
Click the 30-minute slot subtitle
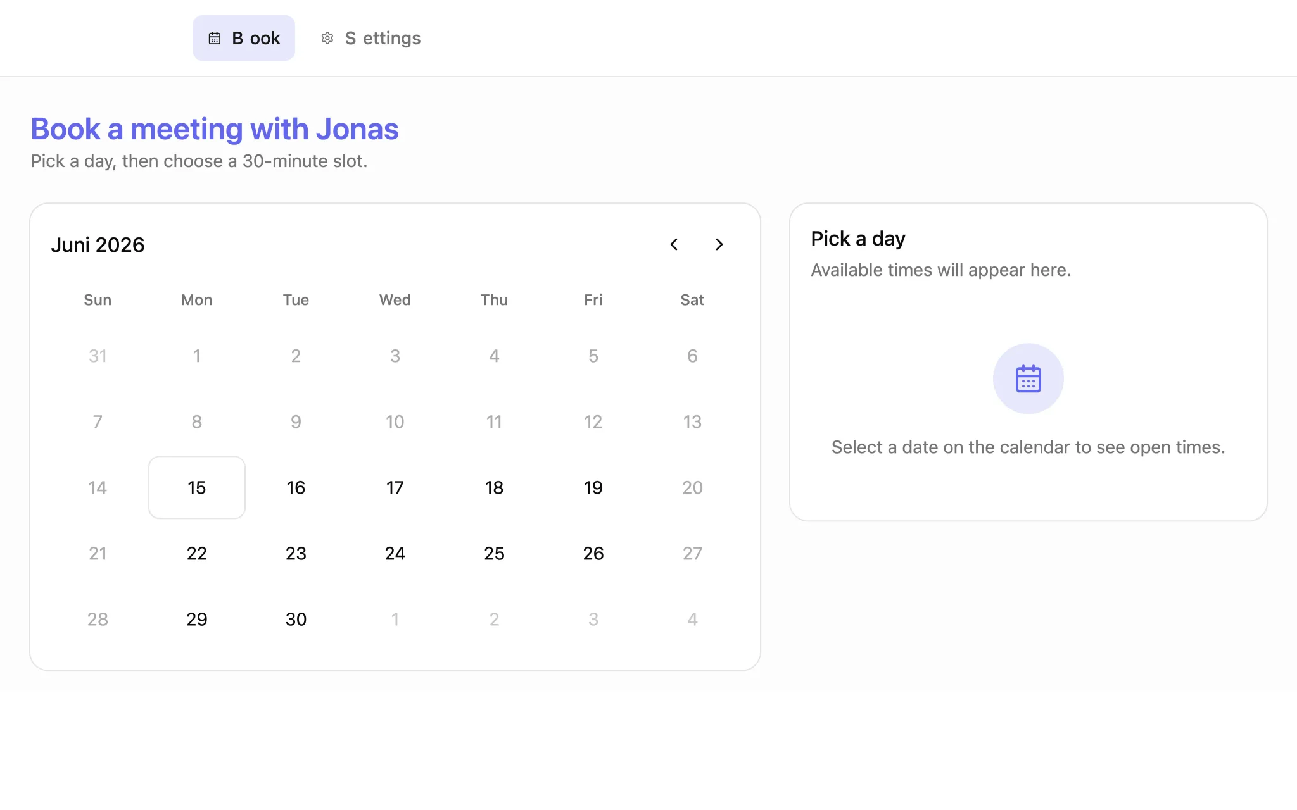[x=199, y=161]
